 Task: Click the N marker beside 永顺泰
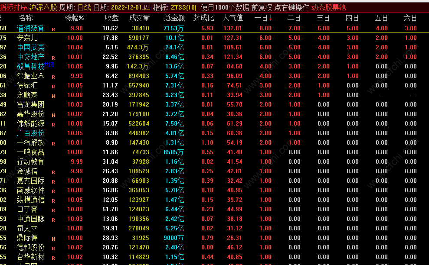pos(54,96)
